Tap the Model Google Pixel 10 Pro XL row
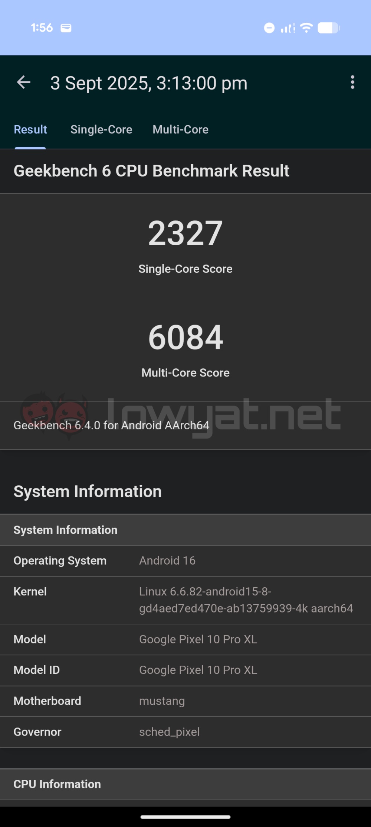The height and width of the screenshot is (827, 371). 185,640
